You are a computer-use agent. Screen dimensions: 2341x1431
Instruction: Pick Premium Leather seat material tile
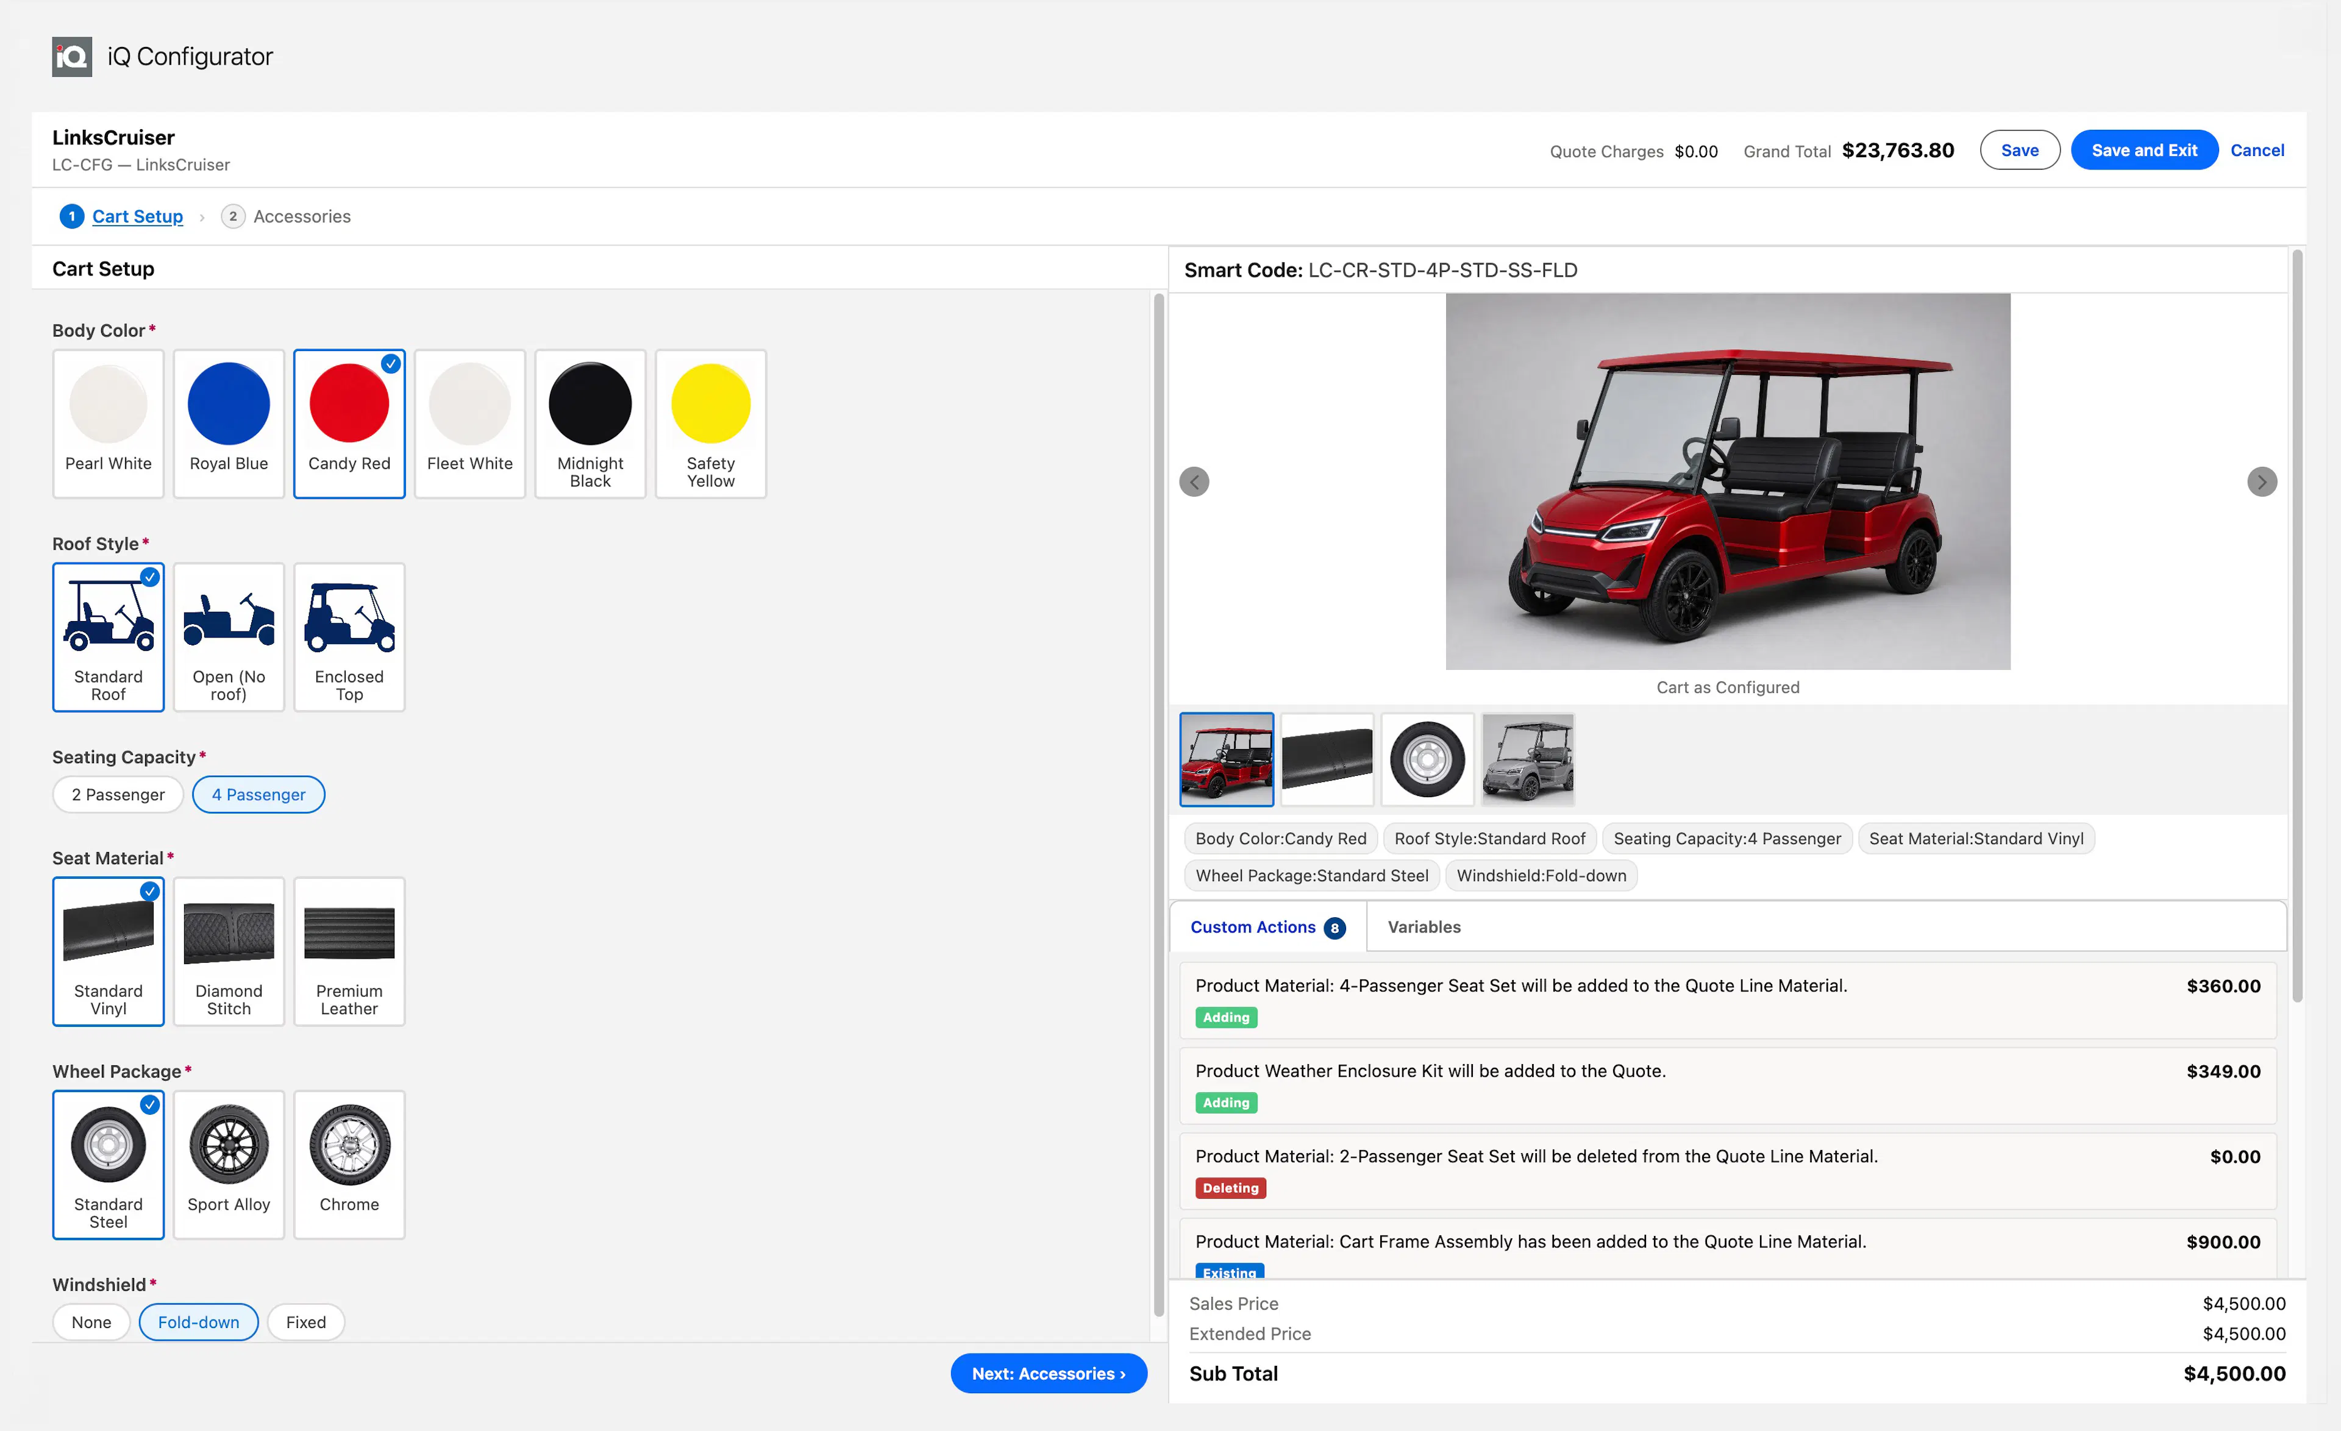coord(349,951)
